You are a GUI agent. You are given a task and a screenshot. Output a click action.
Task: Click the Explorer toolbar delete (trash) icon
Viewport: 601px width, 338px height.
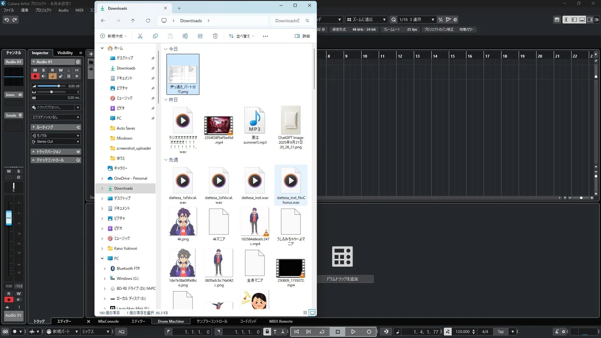(x=215, y=36)
